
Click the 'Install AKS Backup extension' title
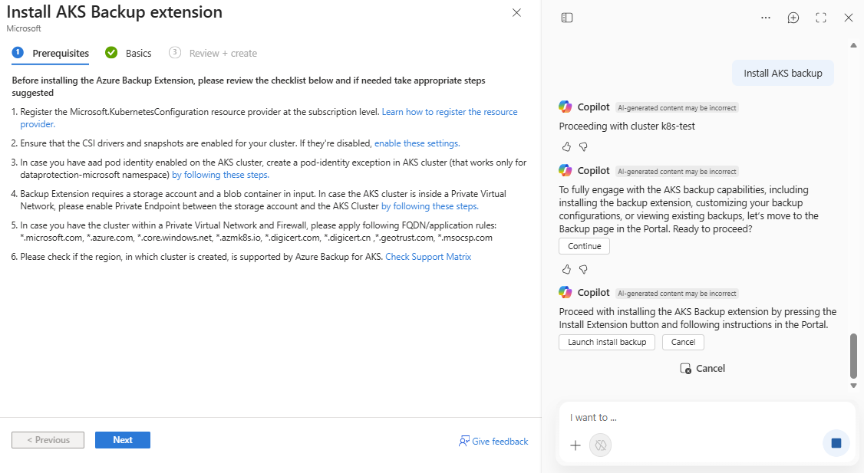[114, 11]
